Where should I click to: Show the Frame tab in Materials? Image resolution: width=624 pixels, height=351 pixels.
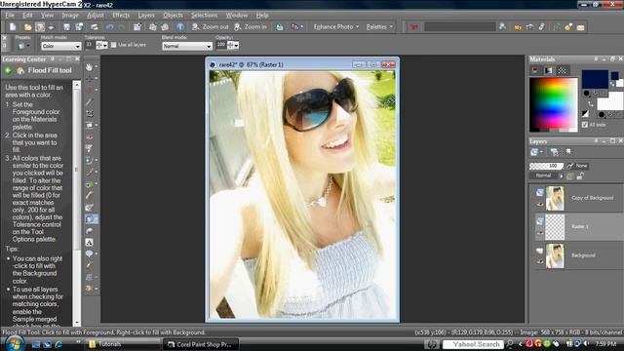pyautogui.click(x=535, y=70)
